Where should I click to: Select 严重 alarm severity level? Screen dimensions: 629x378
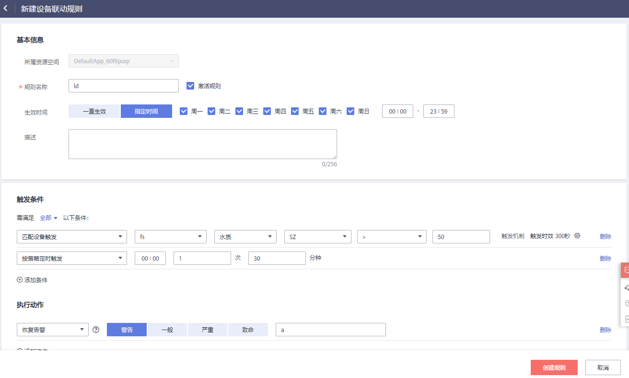coord(208,330)
